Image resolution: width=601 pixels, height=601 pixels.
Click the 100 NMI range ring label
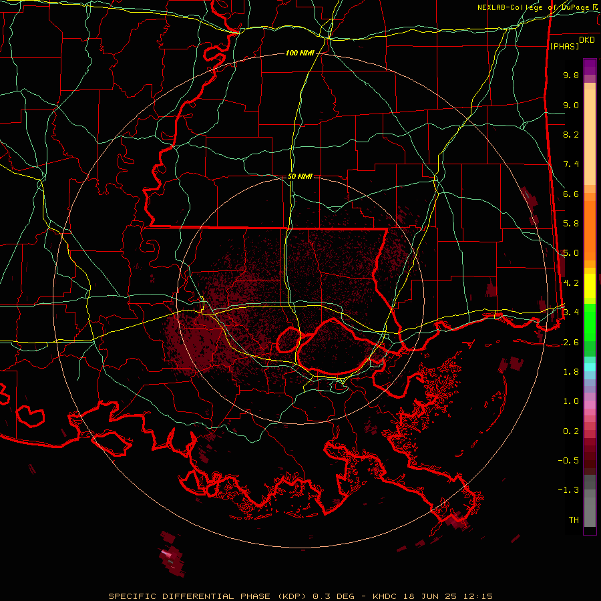click(x=300, y=53)
